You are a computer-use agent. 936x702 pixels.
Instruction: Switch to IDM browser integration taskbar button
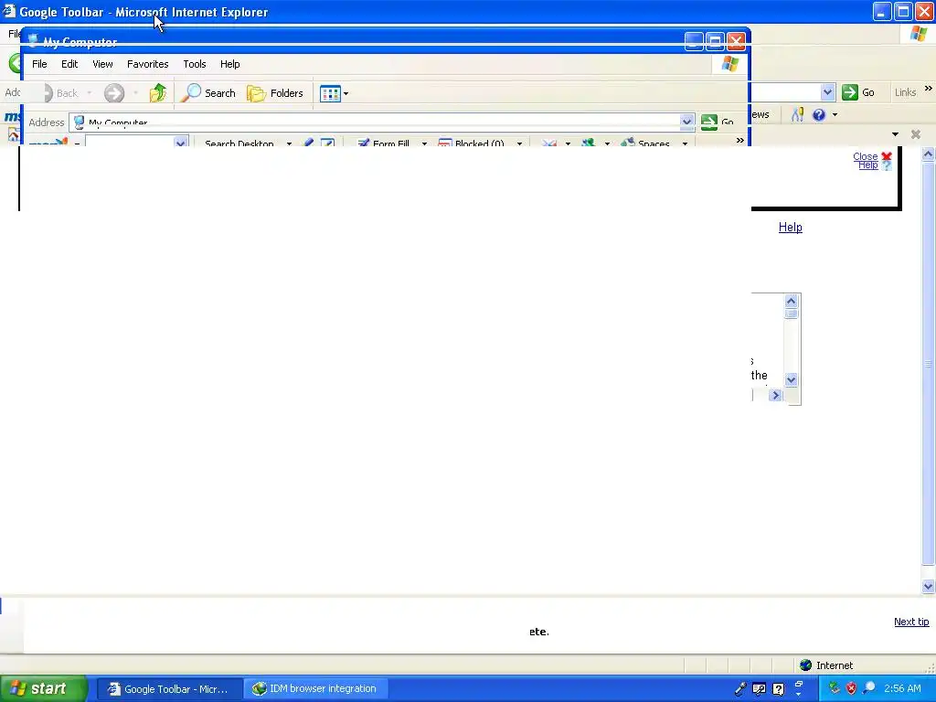pyautogui.click(x=315, y=689)
